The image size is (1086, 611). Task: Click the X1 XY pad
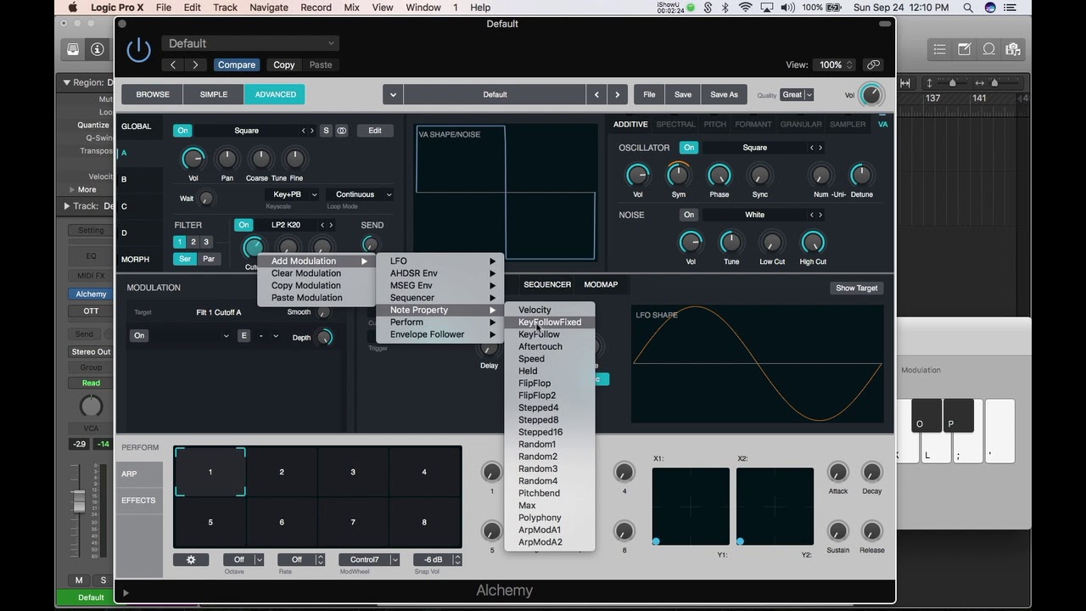[691, 507]
